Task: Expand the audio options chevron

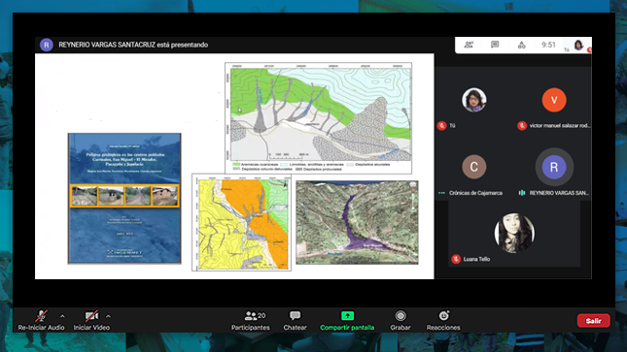Action: click(62, 316)
